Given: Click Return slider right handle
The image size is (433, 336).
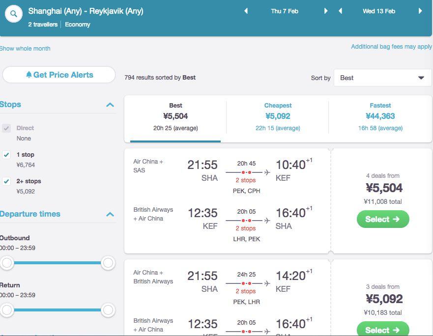Looking at the screenshot, I should pyautogui.click(x=108, y=310).
